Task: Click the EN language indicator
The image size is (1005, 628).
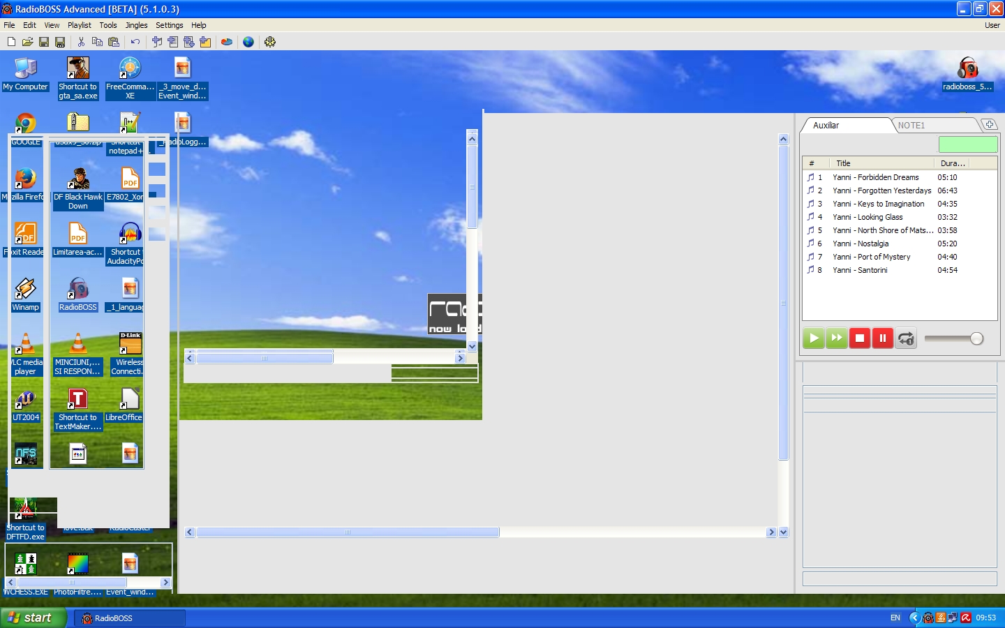Action: pos(895,618)
